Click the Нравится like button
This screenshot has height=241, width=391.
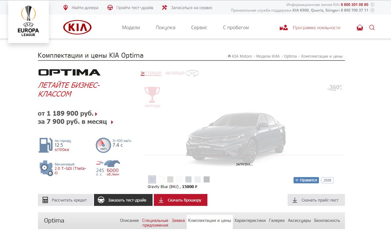point(306,180)
